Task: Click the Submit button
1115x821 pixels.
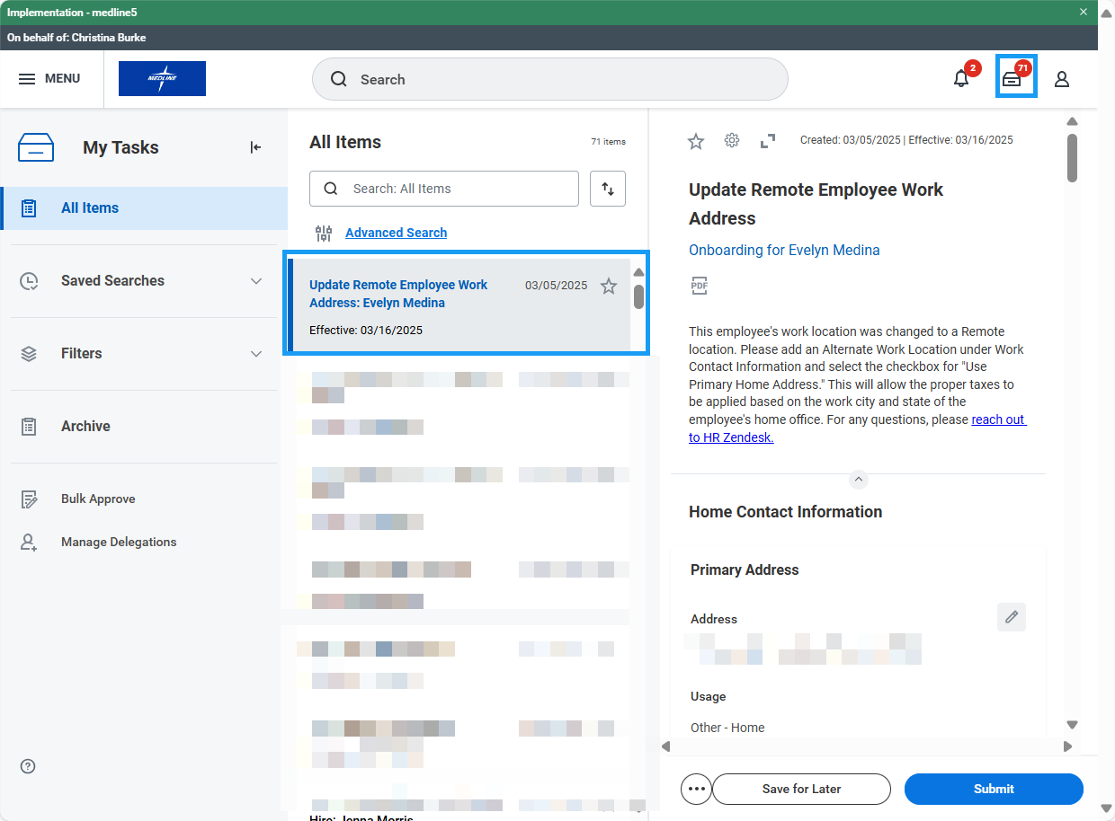Action: [x=993, y=789]
